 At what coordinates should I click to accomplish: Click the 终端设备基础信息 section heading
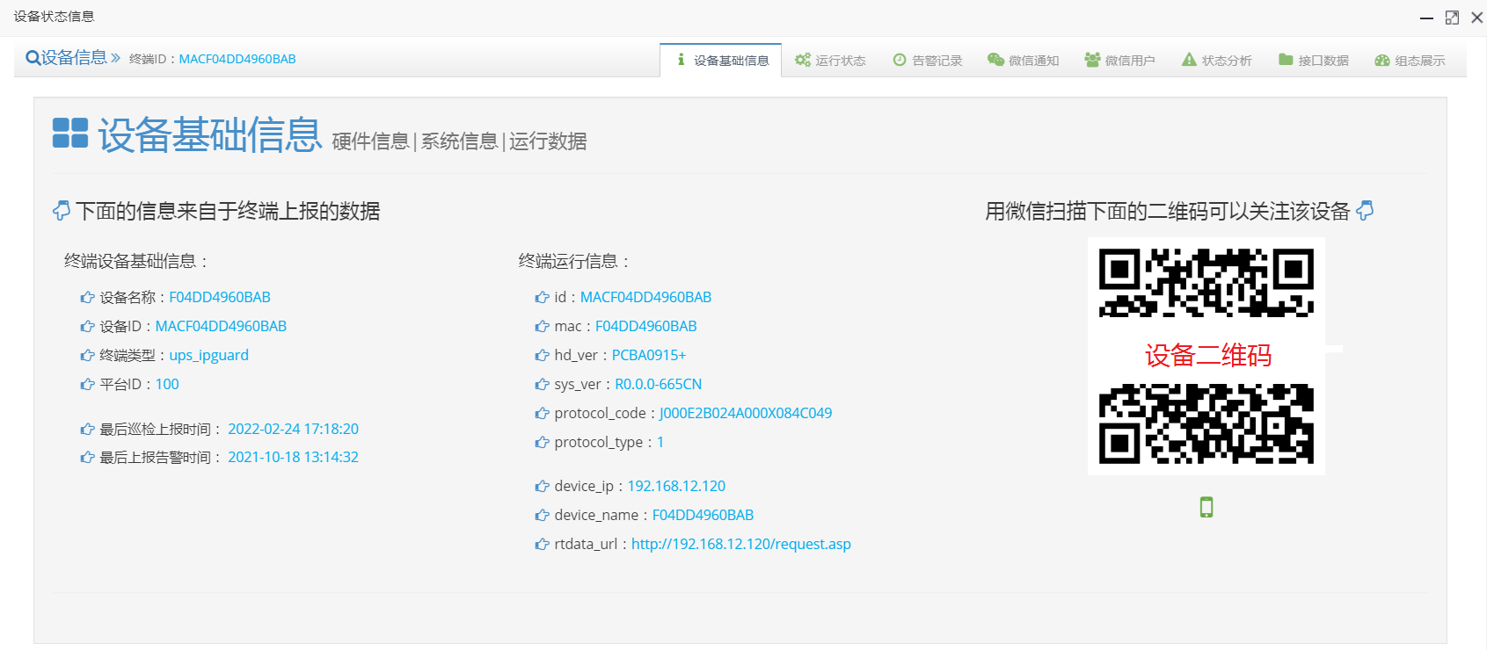(x=136, y=261)
